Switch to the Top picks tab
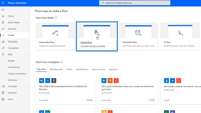This screenshot has height=113, width=201. [41, 69]
